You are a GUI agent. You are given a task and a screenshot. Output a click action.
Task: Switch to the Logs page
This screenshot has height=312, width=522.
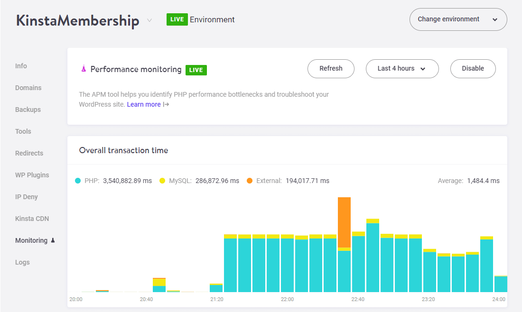click(x=22, y=262)
